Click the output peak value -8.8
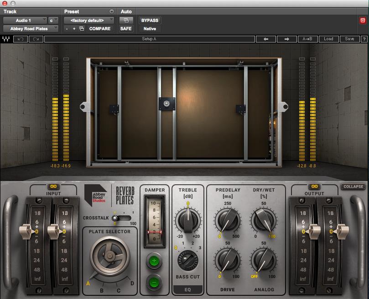 point(312,166)
